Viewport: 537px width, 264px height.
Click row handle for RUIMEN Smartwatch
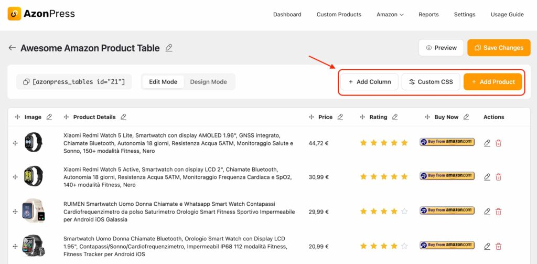15,212
